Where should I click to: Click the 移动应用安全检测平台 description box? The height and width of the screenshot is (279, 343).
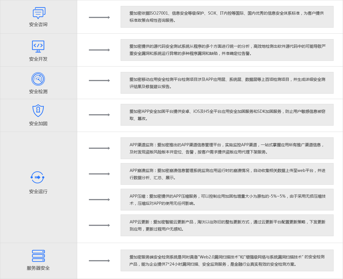227,83
